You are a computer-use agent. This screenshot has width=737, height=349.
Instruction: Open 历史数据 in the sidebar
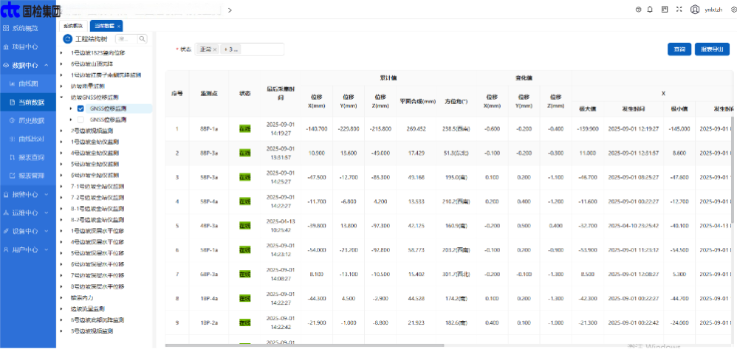tap(31, 120)
